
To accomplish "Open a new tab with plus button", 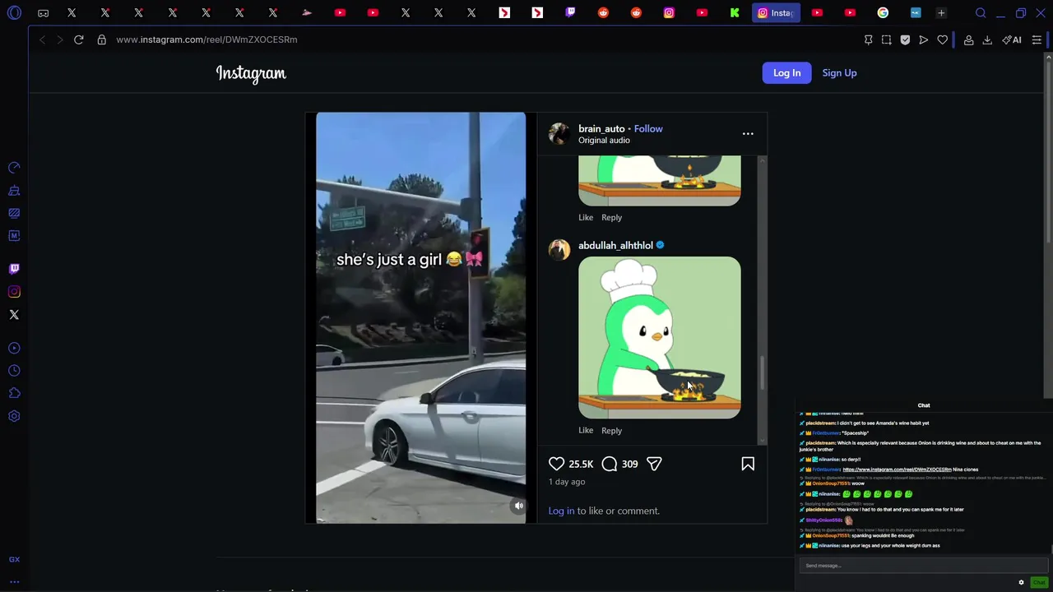I will [941, 13].
